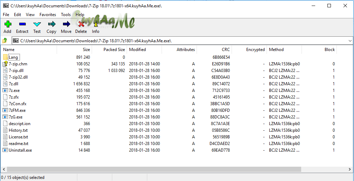Sort by the Block column header

coord(319,50)
